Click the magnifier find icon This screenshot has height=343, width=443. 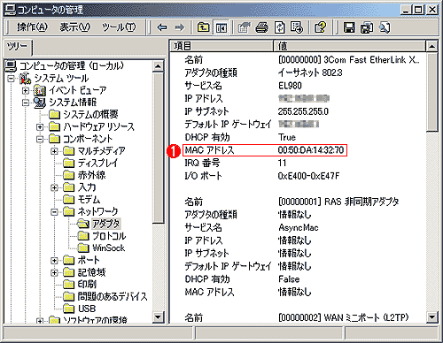pyautogui.click(x=385, y=27)
